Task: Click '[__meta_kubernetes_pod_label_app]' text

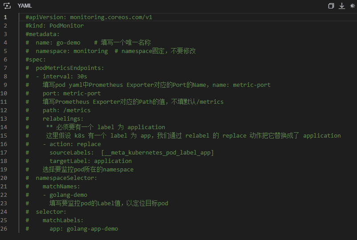Action: tap(157, 153)
